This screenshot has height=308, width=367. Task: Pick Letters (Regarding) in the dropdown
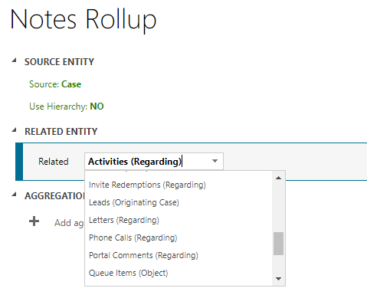pyautogui.click(x=124, y=220)
